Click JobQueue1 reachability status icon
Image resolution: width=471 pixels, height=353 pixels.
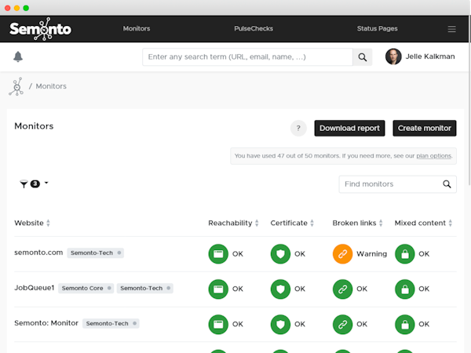[x=218, y=289]
